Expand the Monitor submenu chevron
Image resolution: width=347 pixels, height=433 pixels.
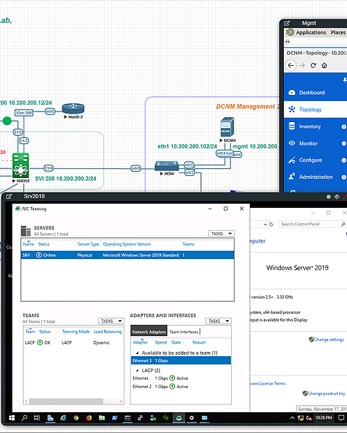coord(344,143)
